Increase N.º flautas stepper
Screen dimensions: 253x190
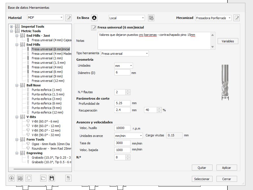(x=128, y=91)
